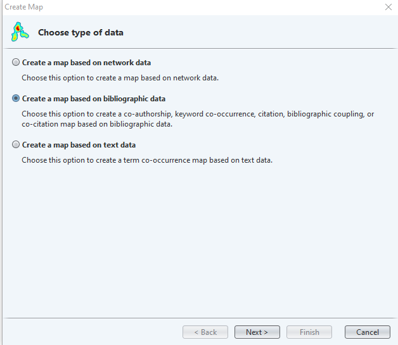Click the separator line above the navigation buttons
The height and width of the screenshot is (345, 398).
[x=199, y=318]
